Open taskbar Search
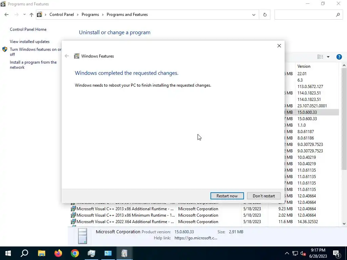Screen dimensions: 347x260 (x=24, y=253)
